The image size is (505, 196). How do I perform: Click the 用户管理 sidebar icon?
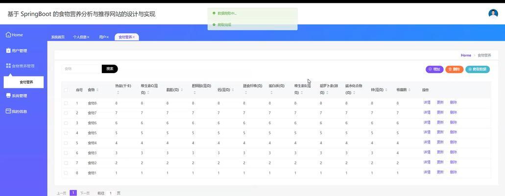coord(8,50)
